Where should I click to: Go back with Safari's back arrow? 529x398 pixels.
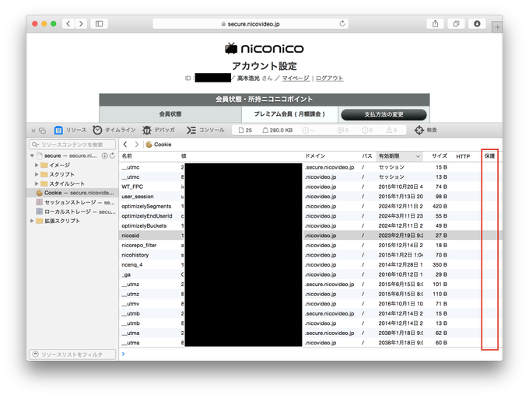coord(68,23)
